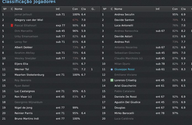Sort by the G.. goals column header

pyautogui.click(x=93, y=9)
